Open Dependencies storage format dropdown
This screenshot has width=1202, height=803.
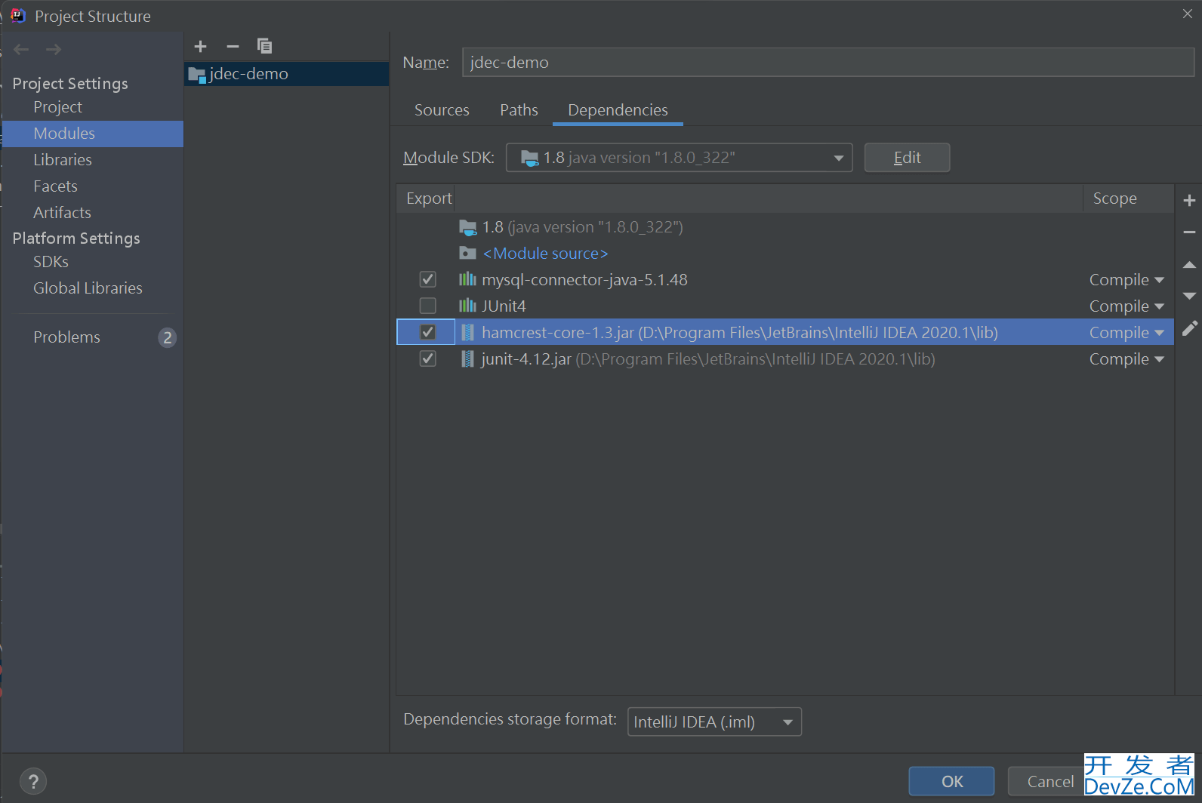click(x=714, y=721)
